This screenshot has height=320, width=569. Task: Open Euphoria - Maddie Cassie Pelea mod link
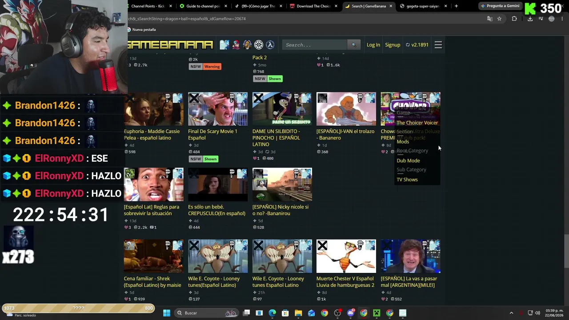pyautogui.click(x=152, y=135)
